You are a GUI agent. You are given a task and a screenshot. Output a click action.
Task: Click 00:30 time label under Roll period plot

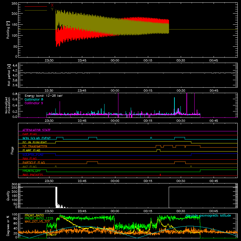(181, 91)
